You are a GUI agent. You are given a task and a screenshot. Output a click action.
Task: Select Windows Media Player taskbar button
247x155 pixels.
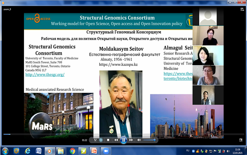pyautogui.click(x=50, y=151)
